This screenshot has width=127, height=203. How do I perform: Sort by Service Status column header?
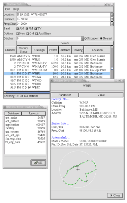(24, 50)
